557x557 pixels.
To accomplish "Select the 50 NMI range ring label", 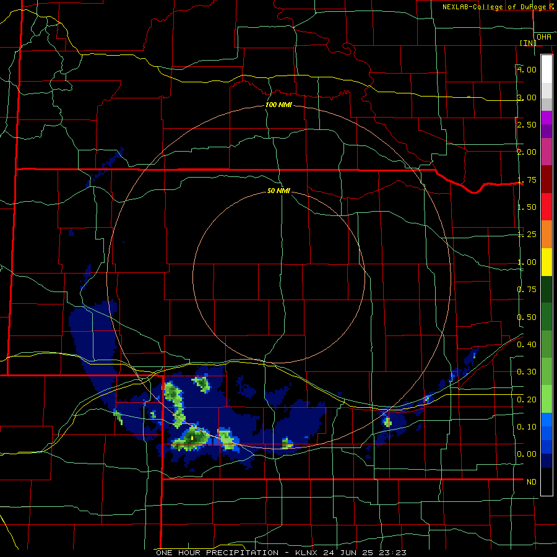I will tap(278, 191).
